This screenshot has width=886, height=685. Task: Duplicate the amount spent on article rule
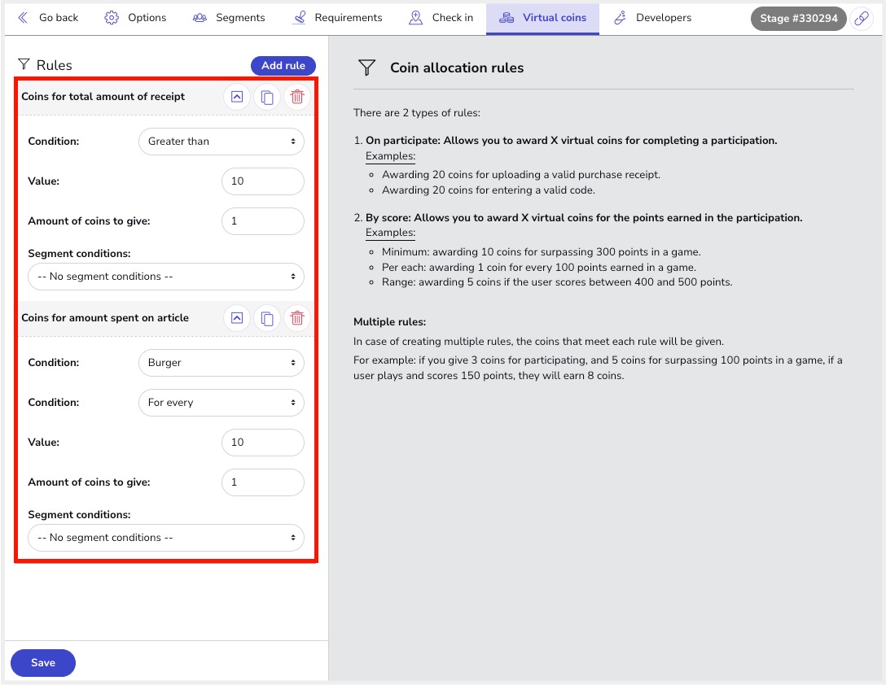pos(267,318)
